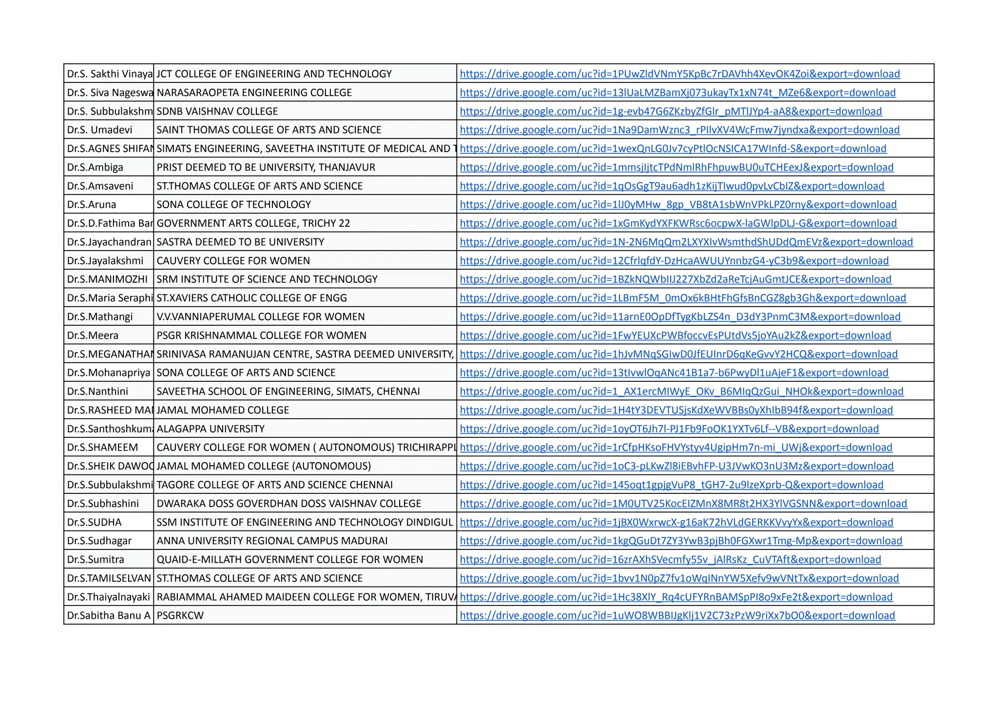Viewport: 998px width, 706px height.
Task: Open Dr.S.Jayachandran's SASTRA download link
Action: [686, 242]
